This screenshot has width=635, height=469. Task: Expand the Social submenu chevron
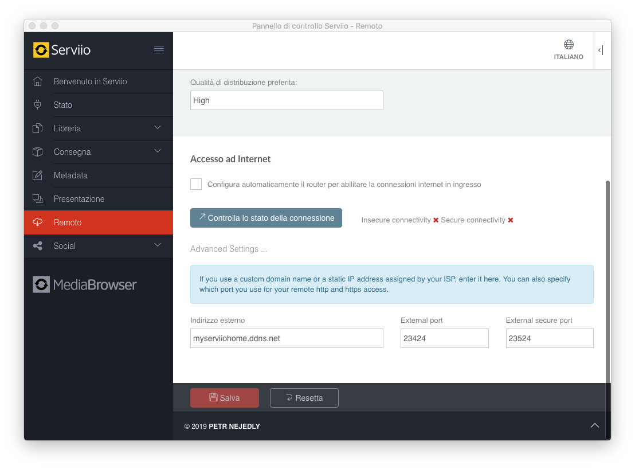[158, 245]
